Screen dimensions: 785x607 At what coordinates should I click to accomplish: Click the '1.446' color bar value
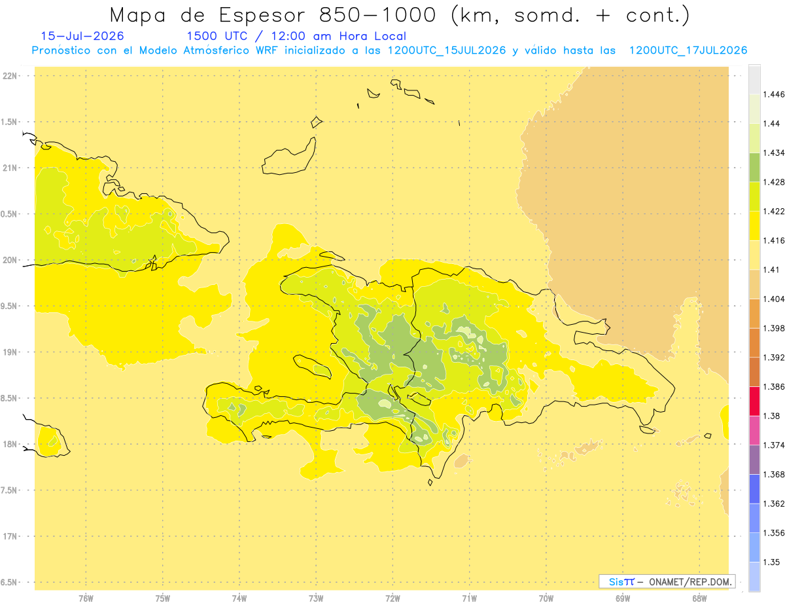pyautogui.click(x=774, y=94)
